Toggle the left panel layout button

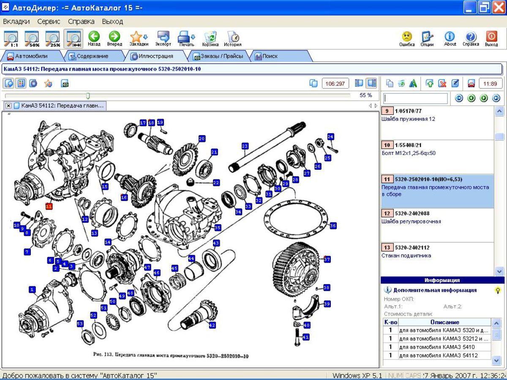359,83
